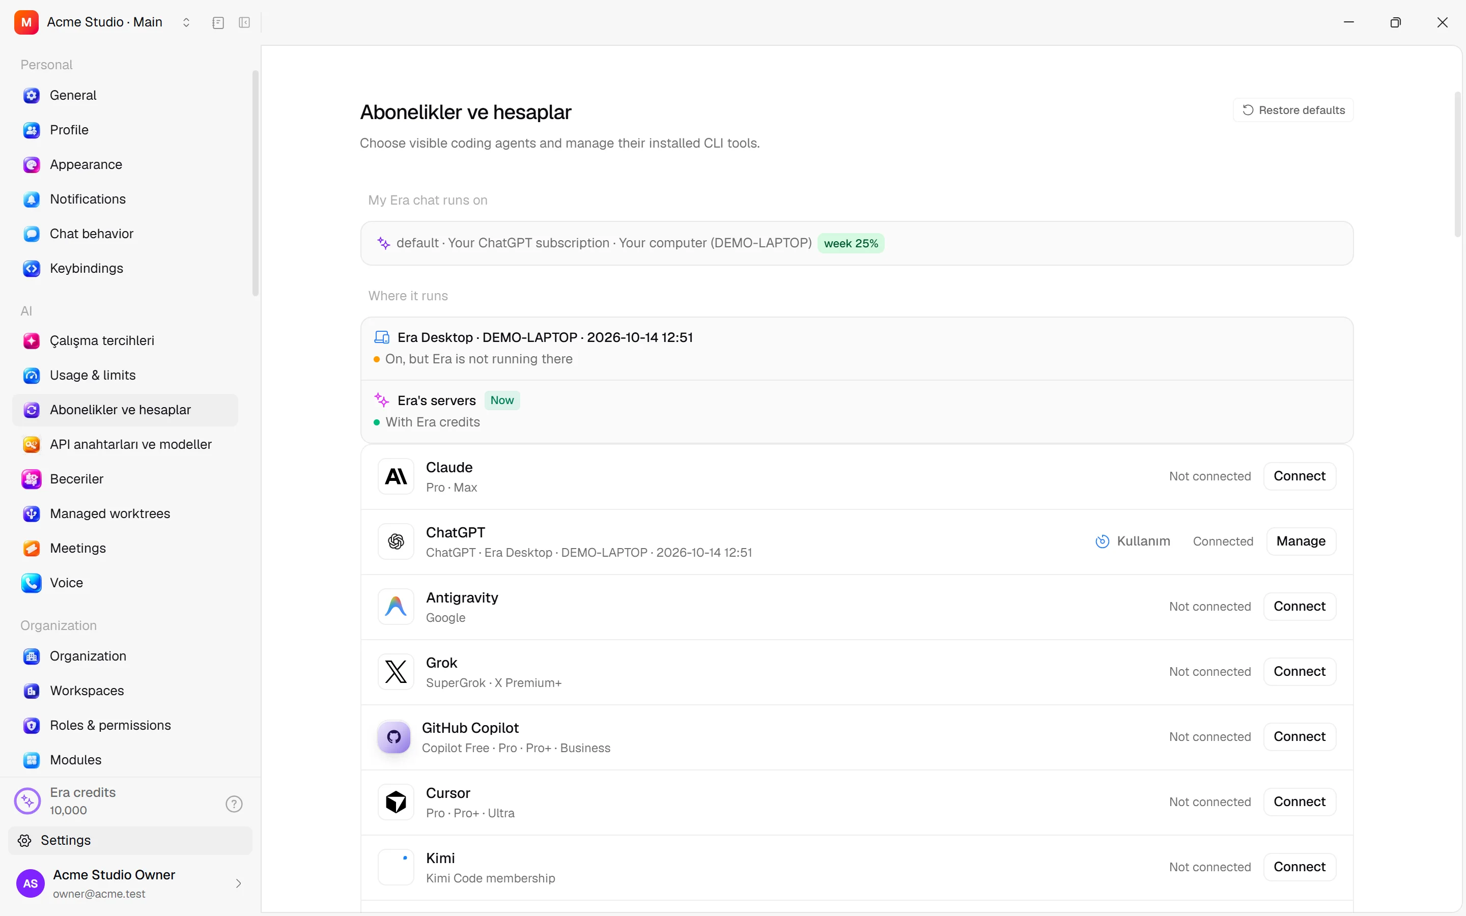Click the Çalışma tercihleri icon
1466x916 pixels.
[x=32, y=340]
